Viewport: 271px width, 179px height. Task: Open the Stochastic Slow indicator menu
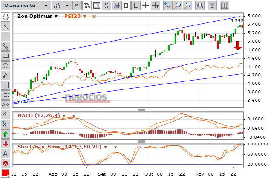105,147
